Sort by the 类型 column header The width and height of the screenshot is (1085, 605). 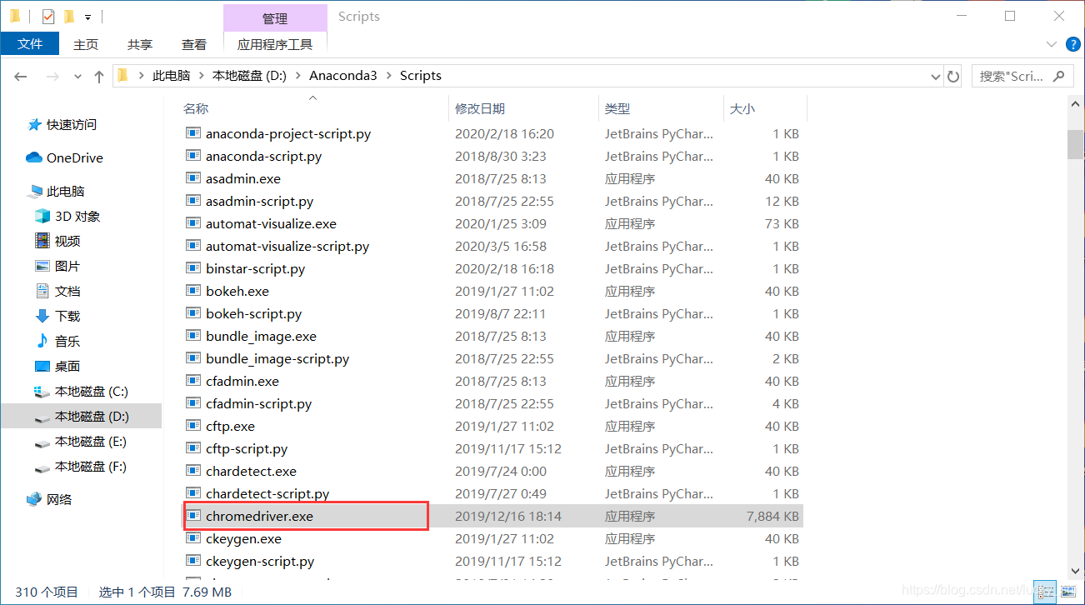click(617, 108)
